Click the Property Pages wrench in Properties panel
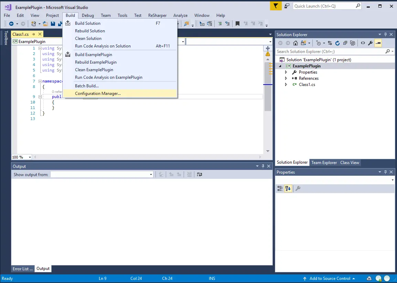This screenshot has height=283, width=397. click(x=298, y=188)
